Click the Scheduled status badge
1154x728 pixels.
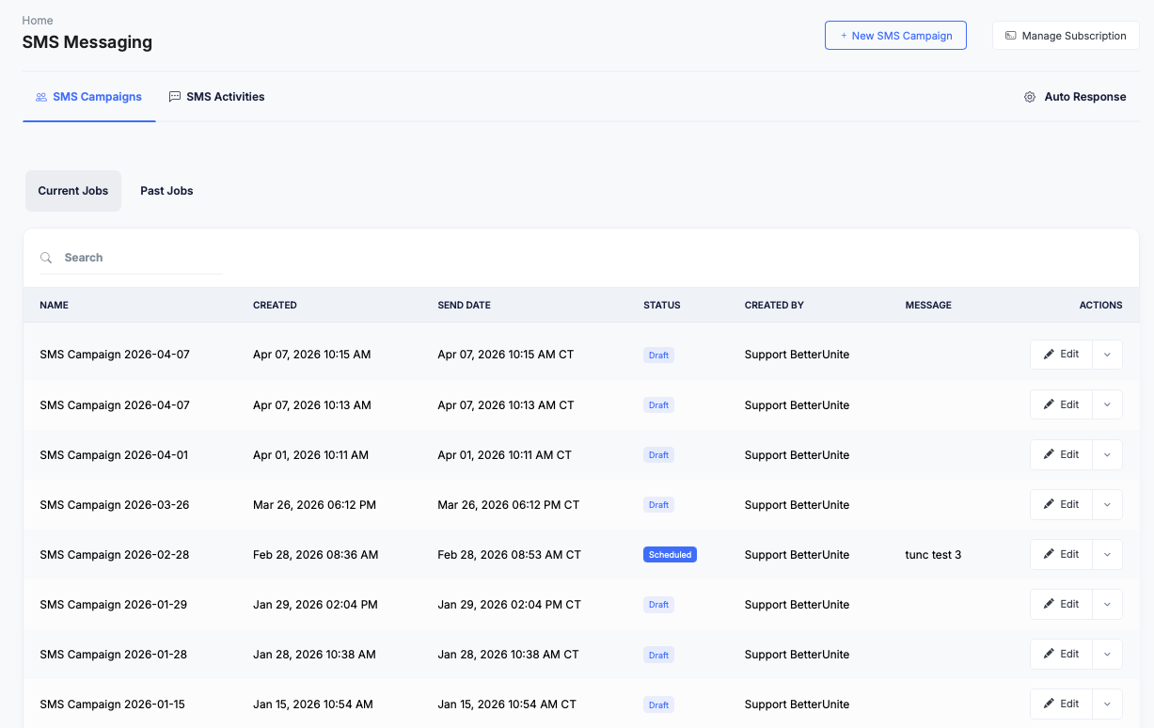(670, 555)
